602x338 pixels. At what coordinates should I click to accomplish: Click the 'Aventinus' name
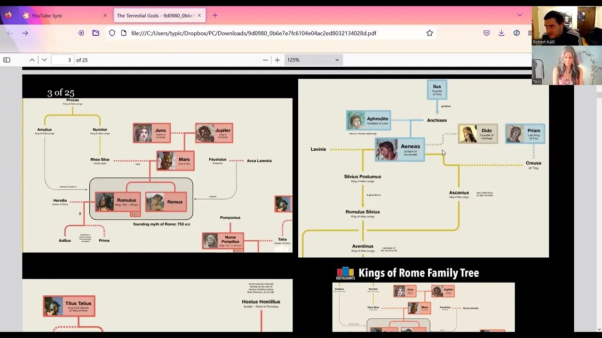pyautogui.click(x=363, y=246)
